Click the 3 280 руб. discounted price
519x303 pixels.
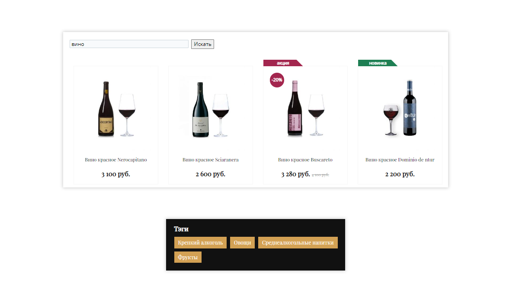pos(295,174)
